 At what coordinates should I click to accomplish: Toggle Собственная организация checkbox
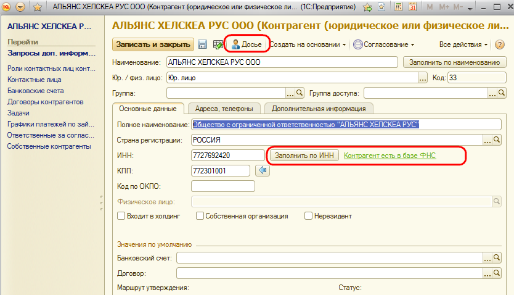(200, 216)
